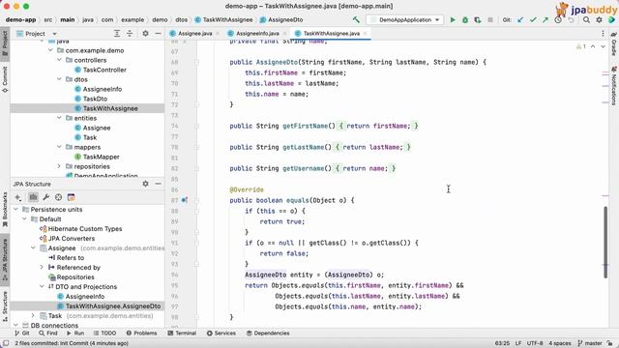Rollback changes with undo arrow icon

coord(571,19)
